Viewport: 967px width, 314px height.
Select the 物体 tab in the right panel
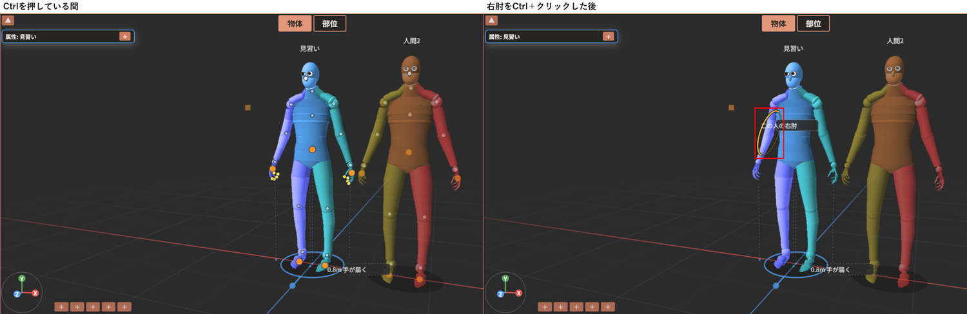(x=778, y=24)
